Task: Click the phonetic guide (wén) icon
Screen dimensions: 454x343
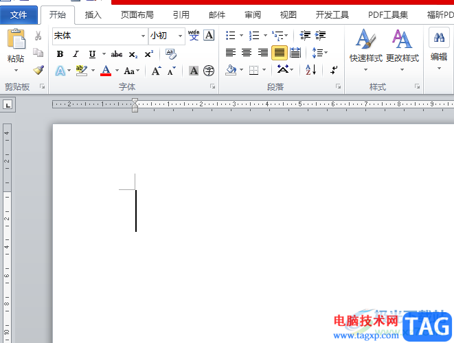Action: (x=194, y=36)
